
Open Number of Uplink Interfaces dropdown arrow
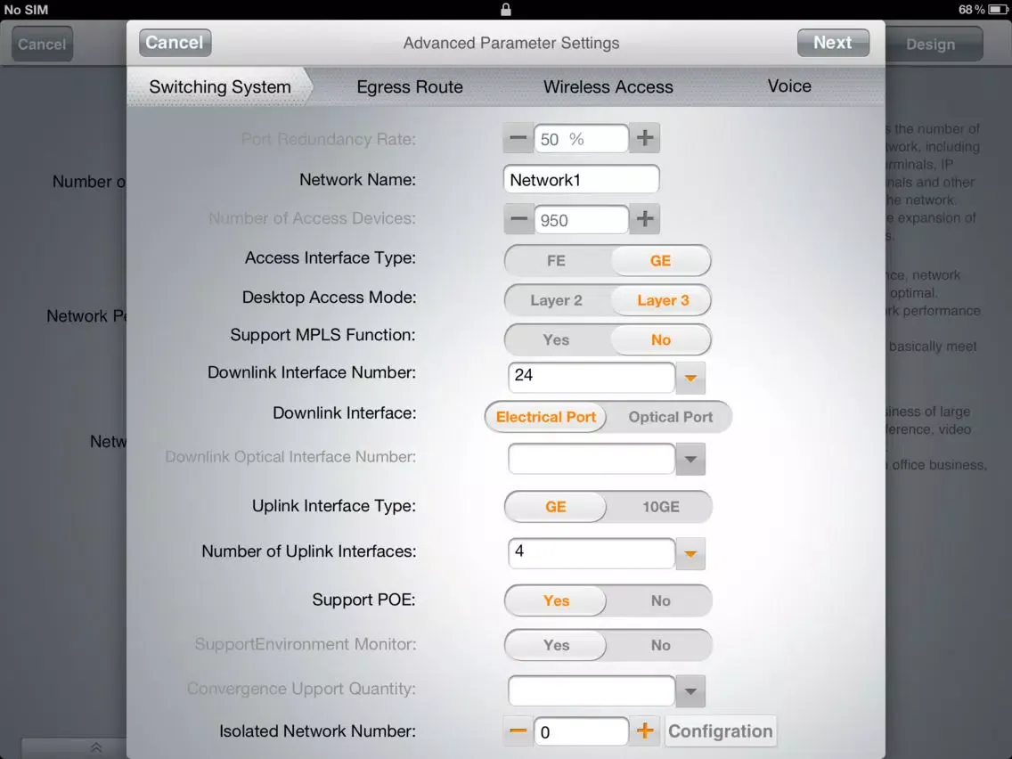(x=690, y=553)
